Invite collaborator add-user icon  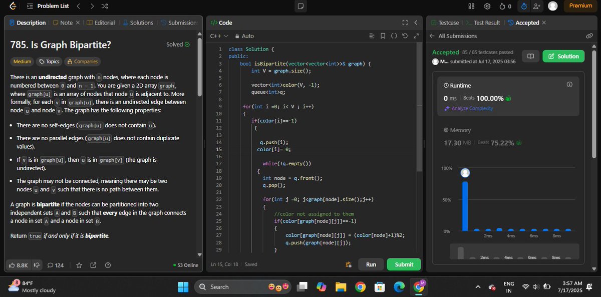tap(537, 6)
